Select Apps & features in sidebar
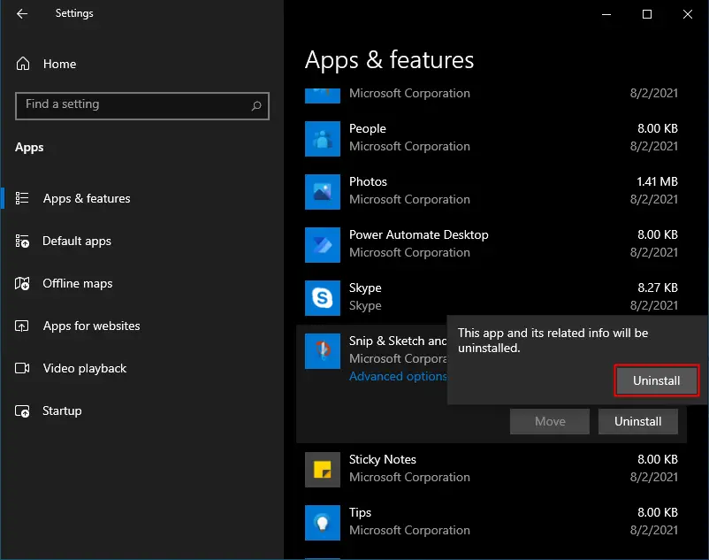The image size is (709, 560). pyautogui.click(x=87, y=198)
